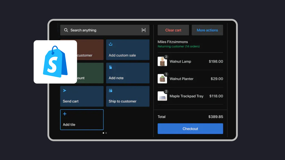The width and height of the screenshot is (285, 160).
Task: Tap the blue Checkout button
Action: tap(190, 129)
